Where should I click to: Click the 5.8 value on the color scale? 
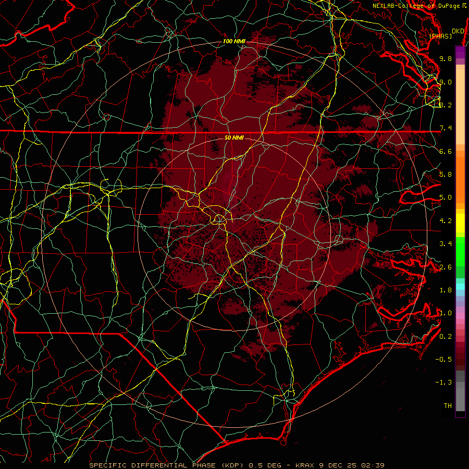(446, 175)
